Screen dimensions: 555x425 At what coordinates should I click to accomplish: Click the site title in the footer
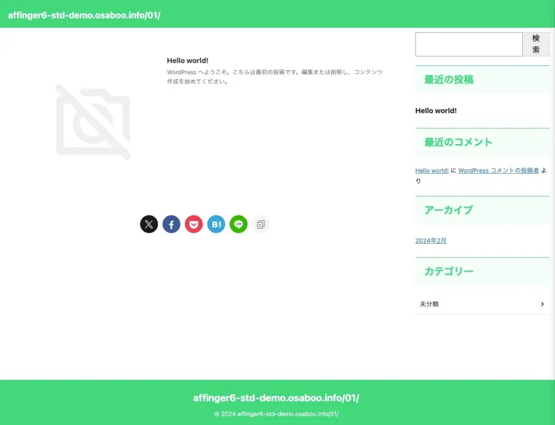277,398
